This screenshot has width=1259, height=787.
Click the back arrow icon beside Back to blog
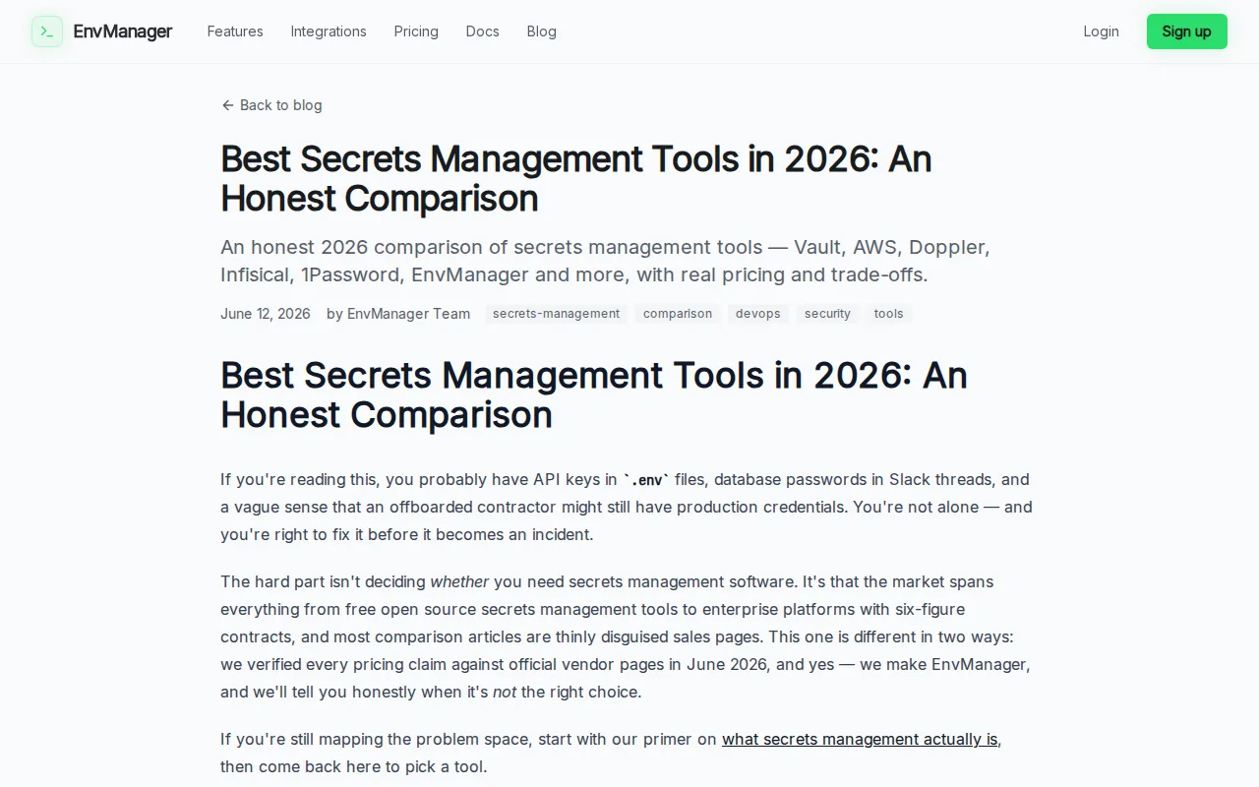pyautogui.click(x=228, y=105)
